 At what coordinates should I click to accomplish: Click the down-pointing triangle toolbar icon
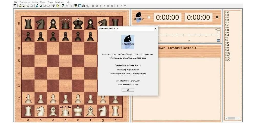[x=125, y=6]
